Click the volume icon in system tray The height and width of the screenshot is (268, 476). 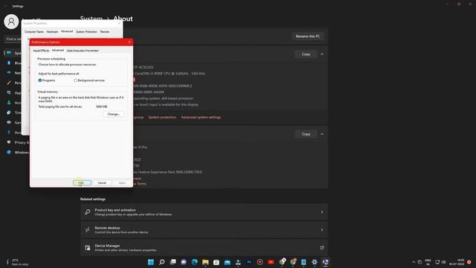[x=443, y=262]
